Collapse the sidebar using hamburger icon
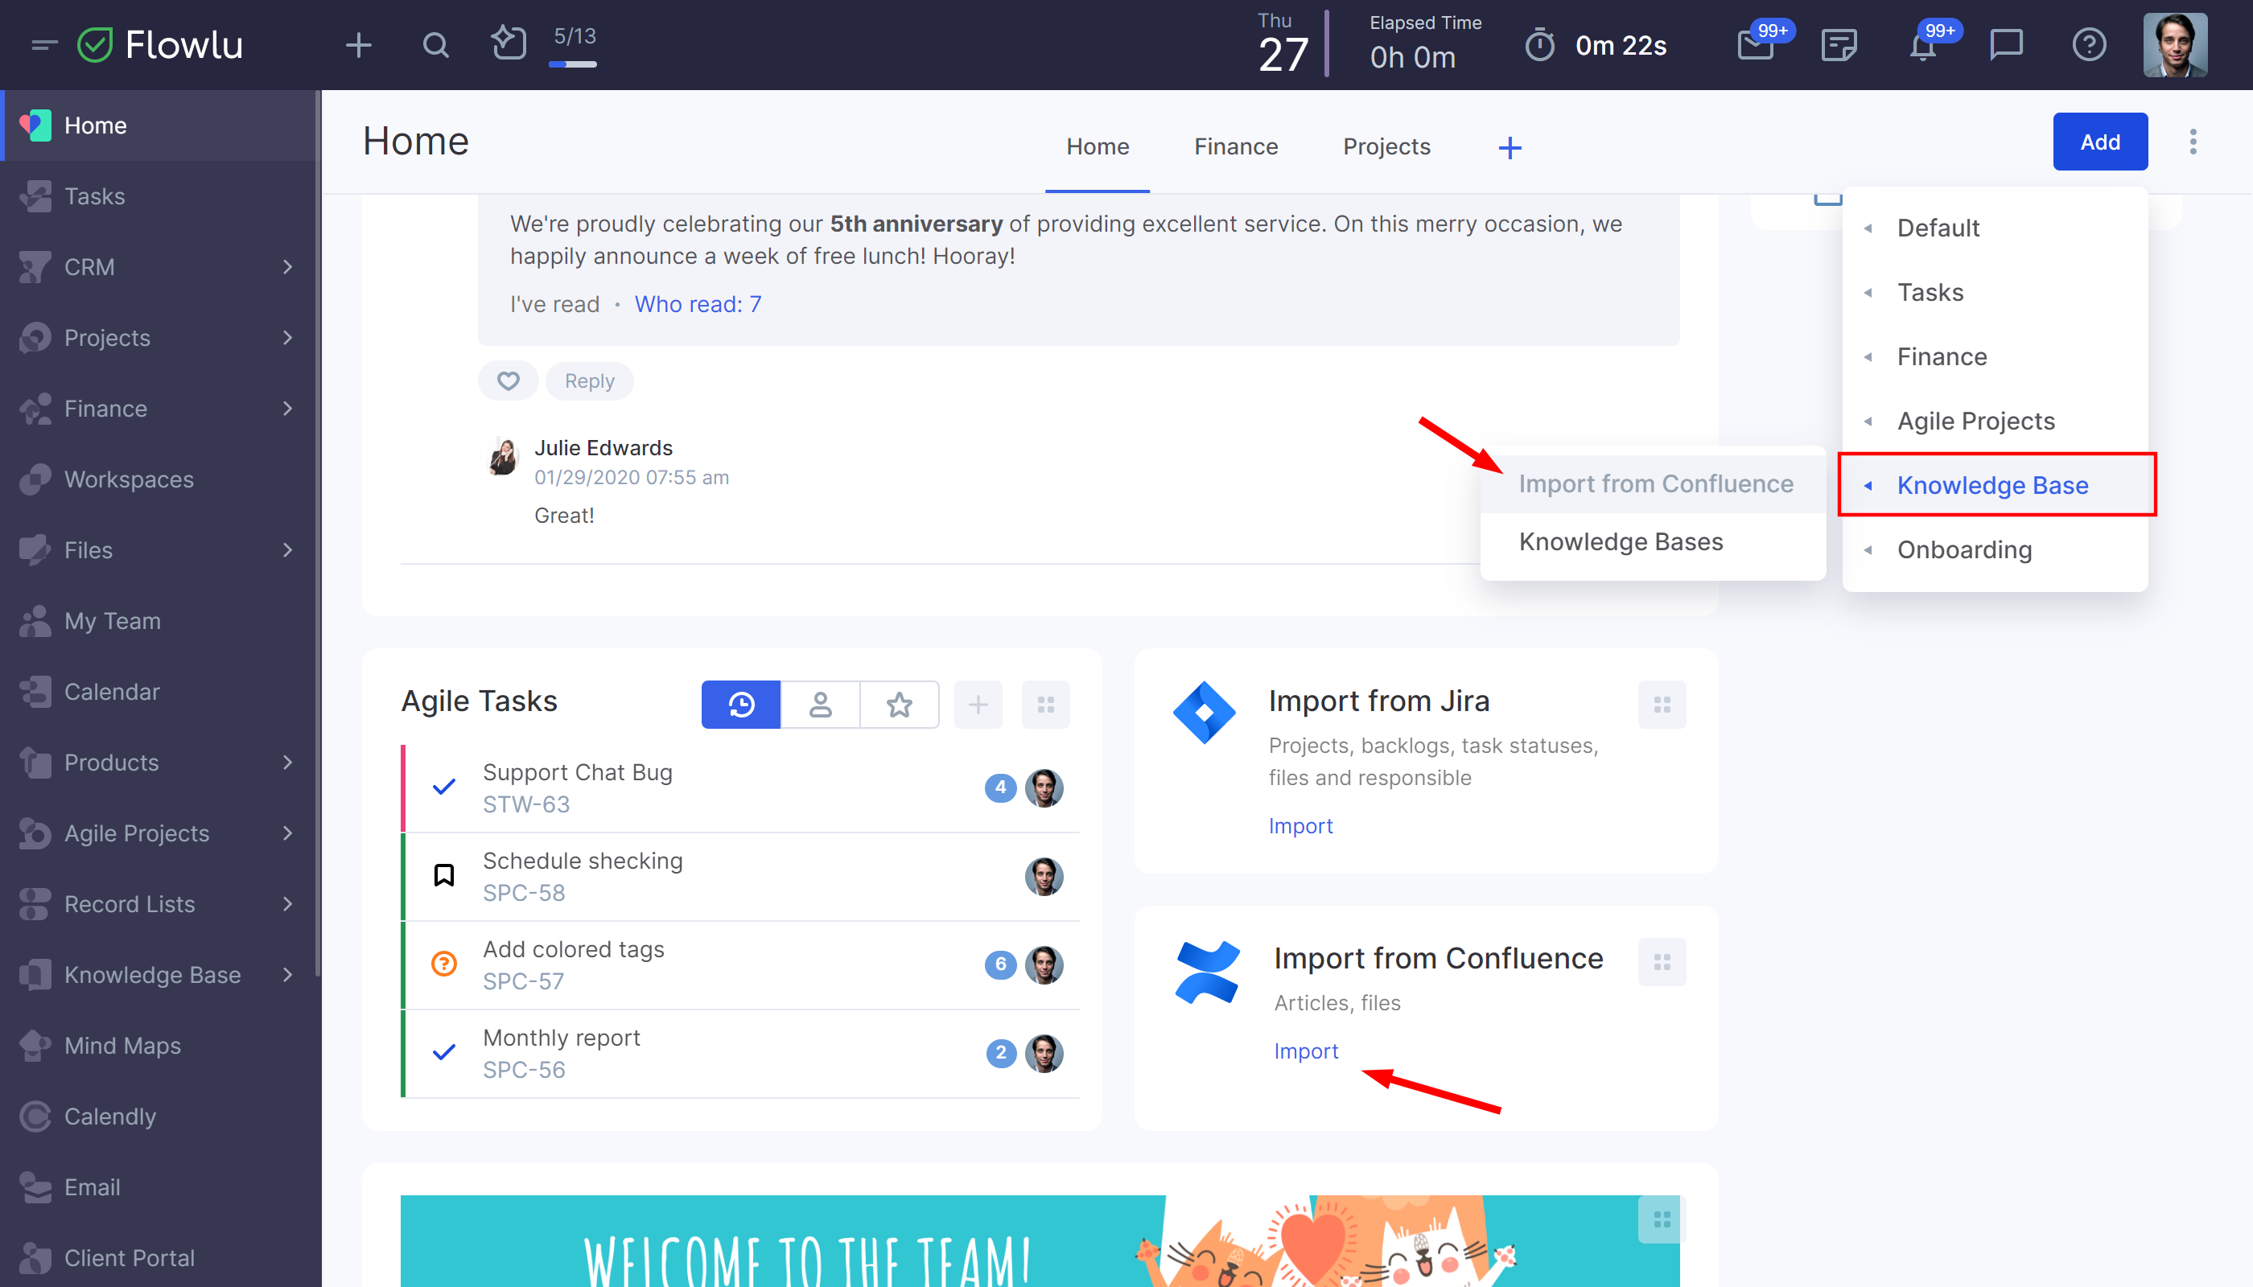Image resolution: width=2253 pixels, height=1287 pixels. (x=44, y=44)
